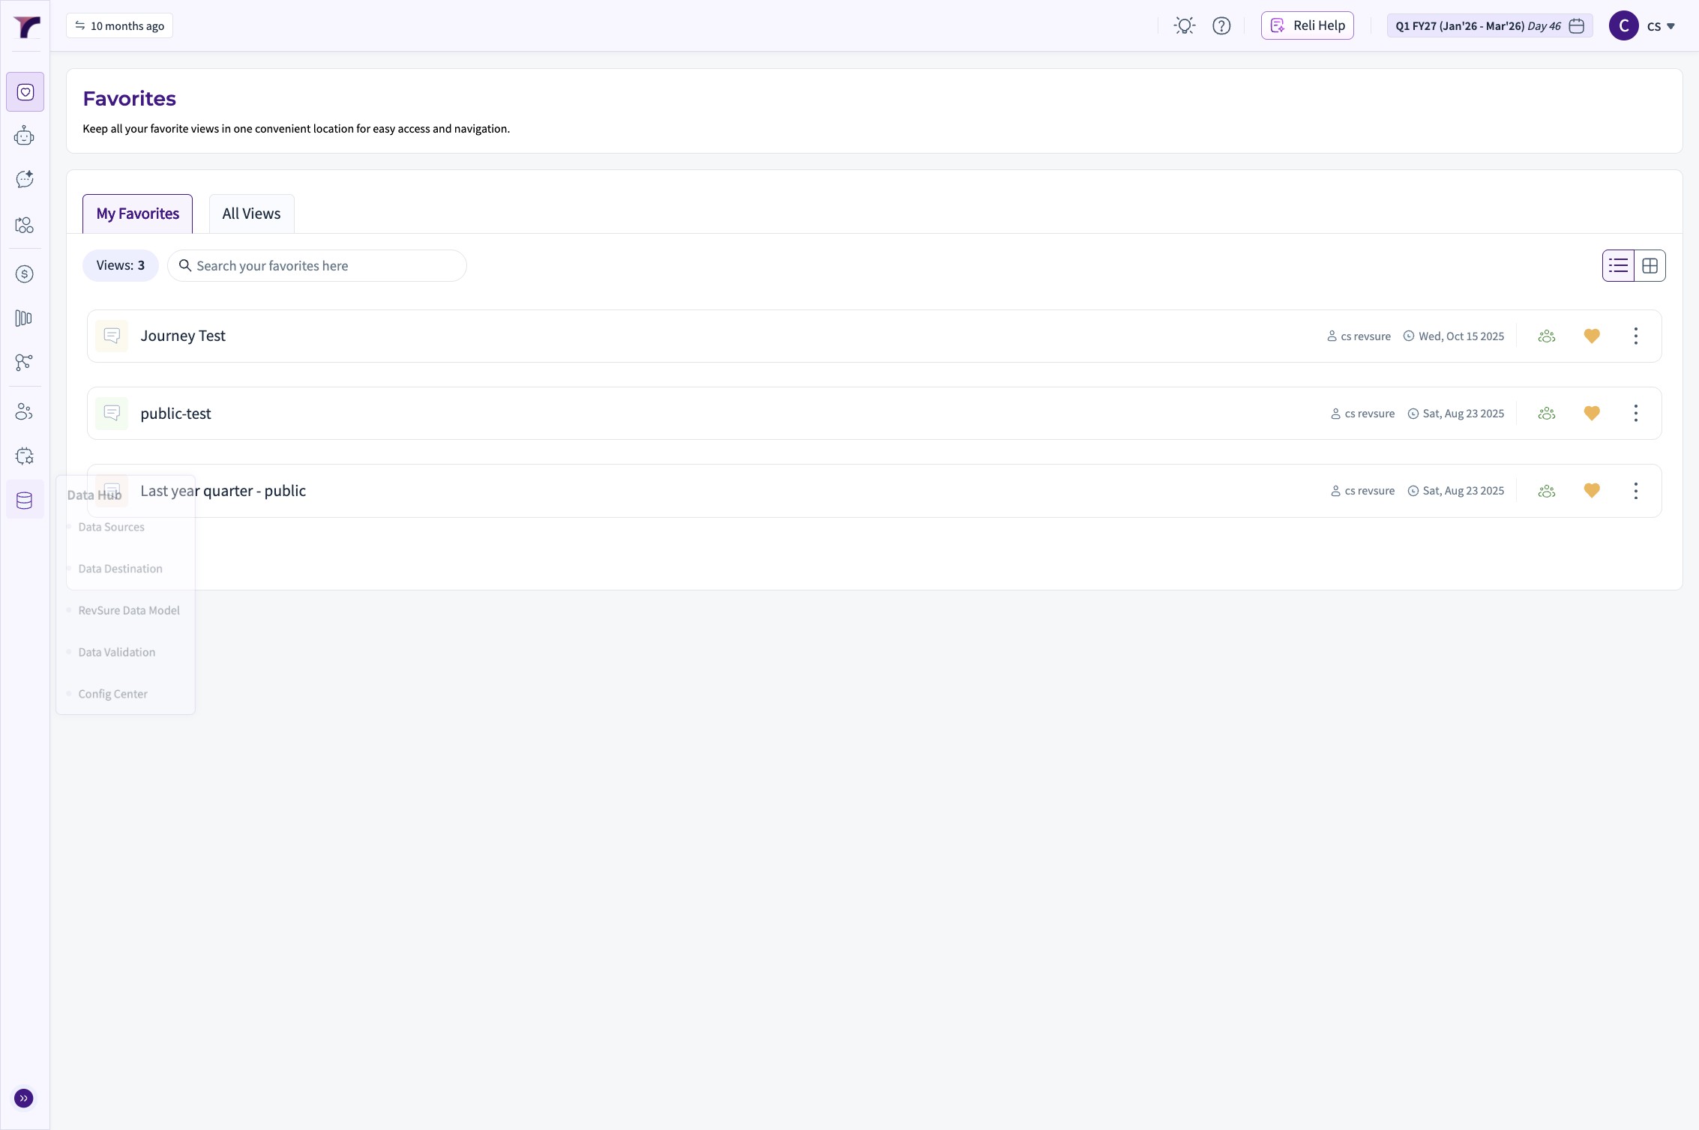
Task: Open the help question mark icon
Action: coord(1221,25)
